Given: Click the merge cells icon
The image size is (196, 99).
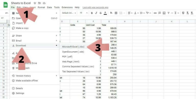Looking at the screenshot, I should coord(121,13).
